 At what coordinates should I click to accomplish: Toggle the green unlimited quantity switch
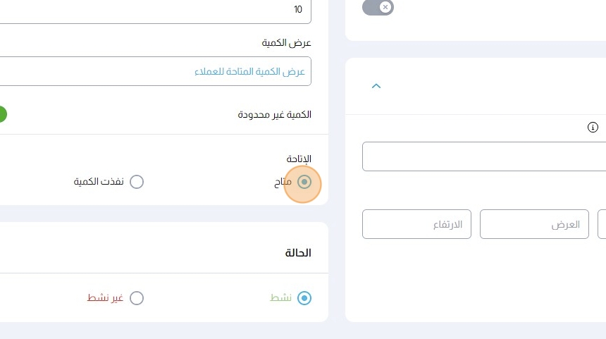(x=2, y=114)
